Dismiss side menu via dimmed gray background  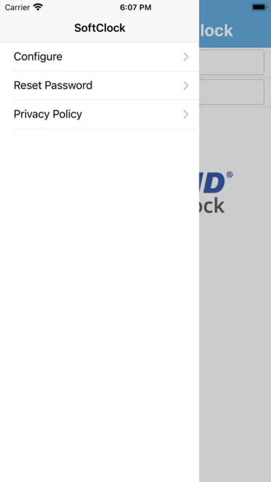pos(235,338)
